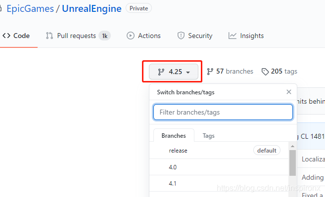Focus the Filter branches/tags field
Viewport: 325px width, 197px height.
click(223, 112)
